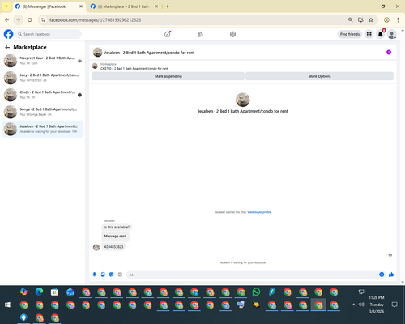Image resolution: width=405 pixels, height=324 pixels.
Task: Click the More Options button
Action: coord(319,76)
